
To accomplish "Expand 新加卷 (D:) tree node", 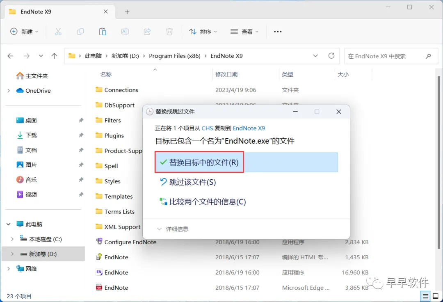I will [x=12, y=254].
